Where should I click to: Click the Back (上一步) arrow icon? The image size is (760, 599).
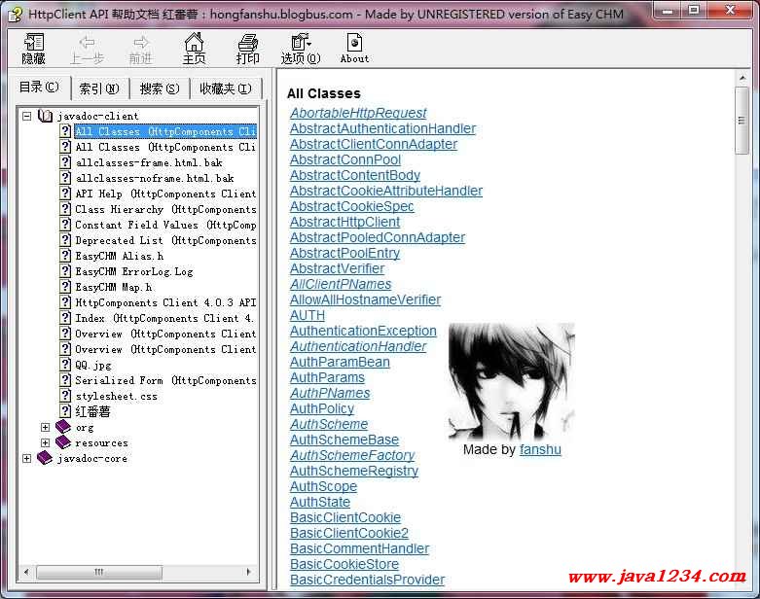(x=87, y=43)
